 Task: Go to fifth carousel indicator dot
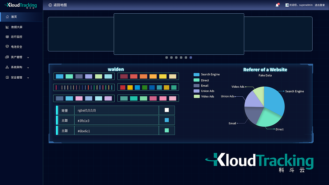(186, 58)
